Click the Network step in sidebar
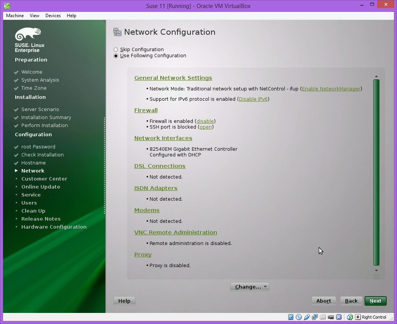The image size is (397, 324). click(33, 171)
